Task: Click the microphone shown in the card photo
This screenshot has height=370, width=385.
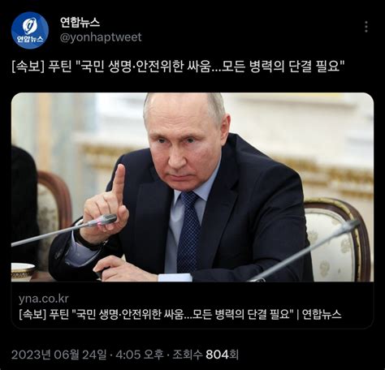Action: click(x=103, y=220)
